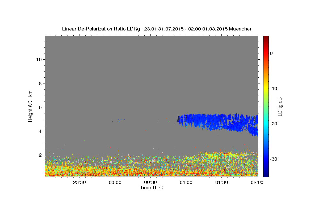Click the height tick label 2

point(40,155)
